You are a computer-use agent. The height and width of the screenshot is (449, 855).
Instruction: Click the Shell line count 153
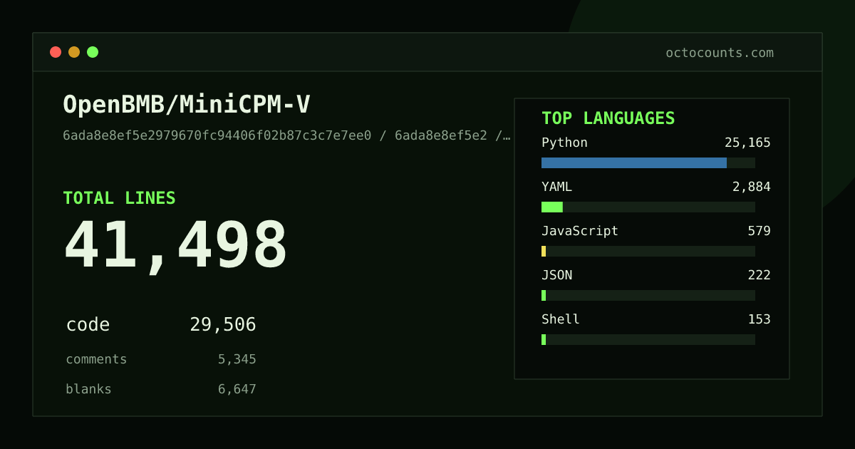(x=759, y=319)
